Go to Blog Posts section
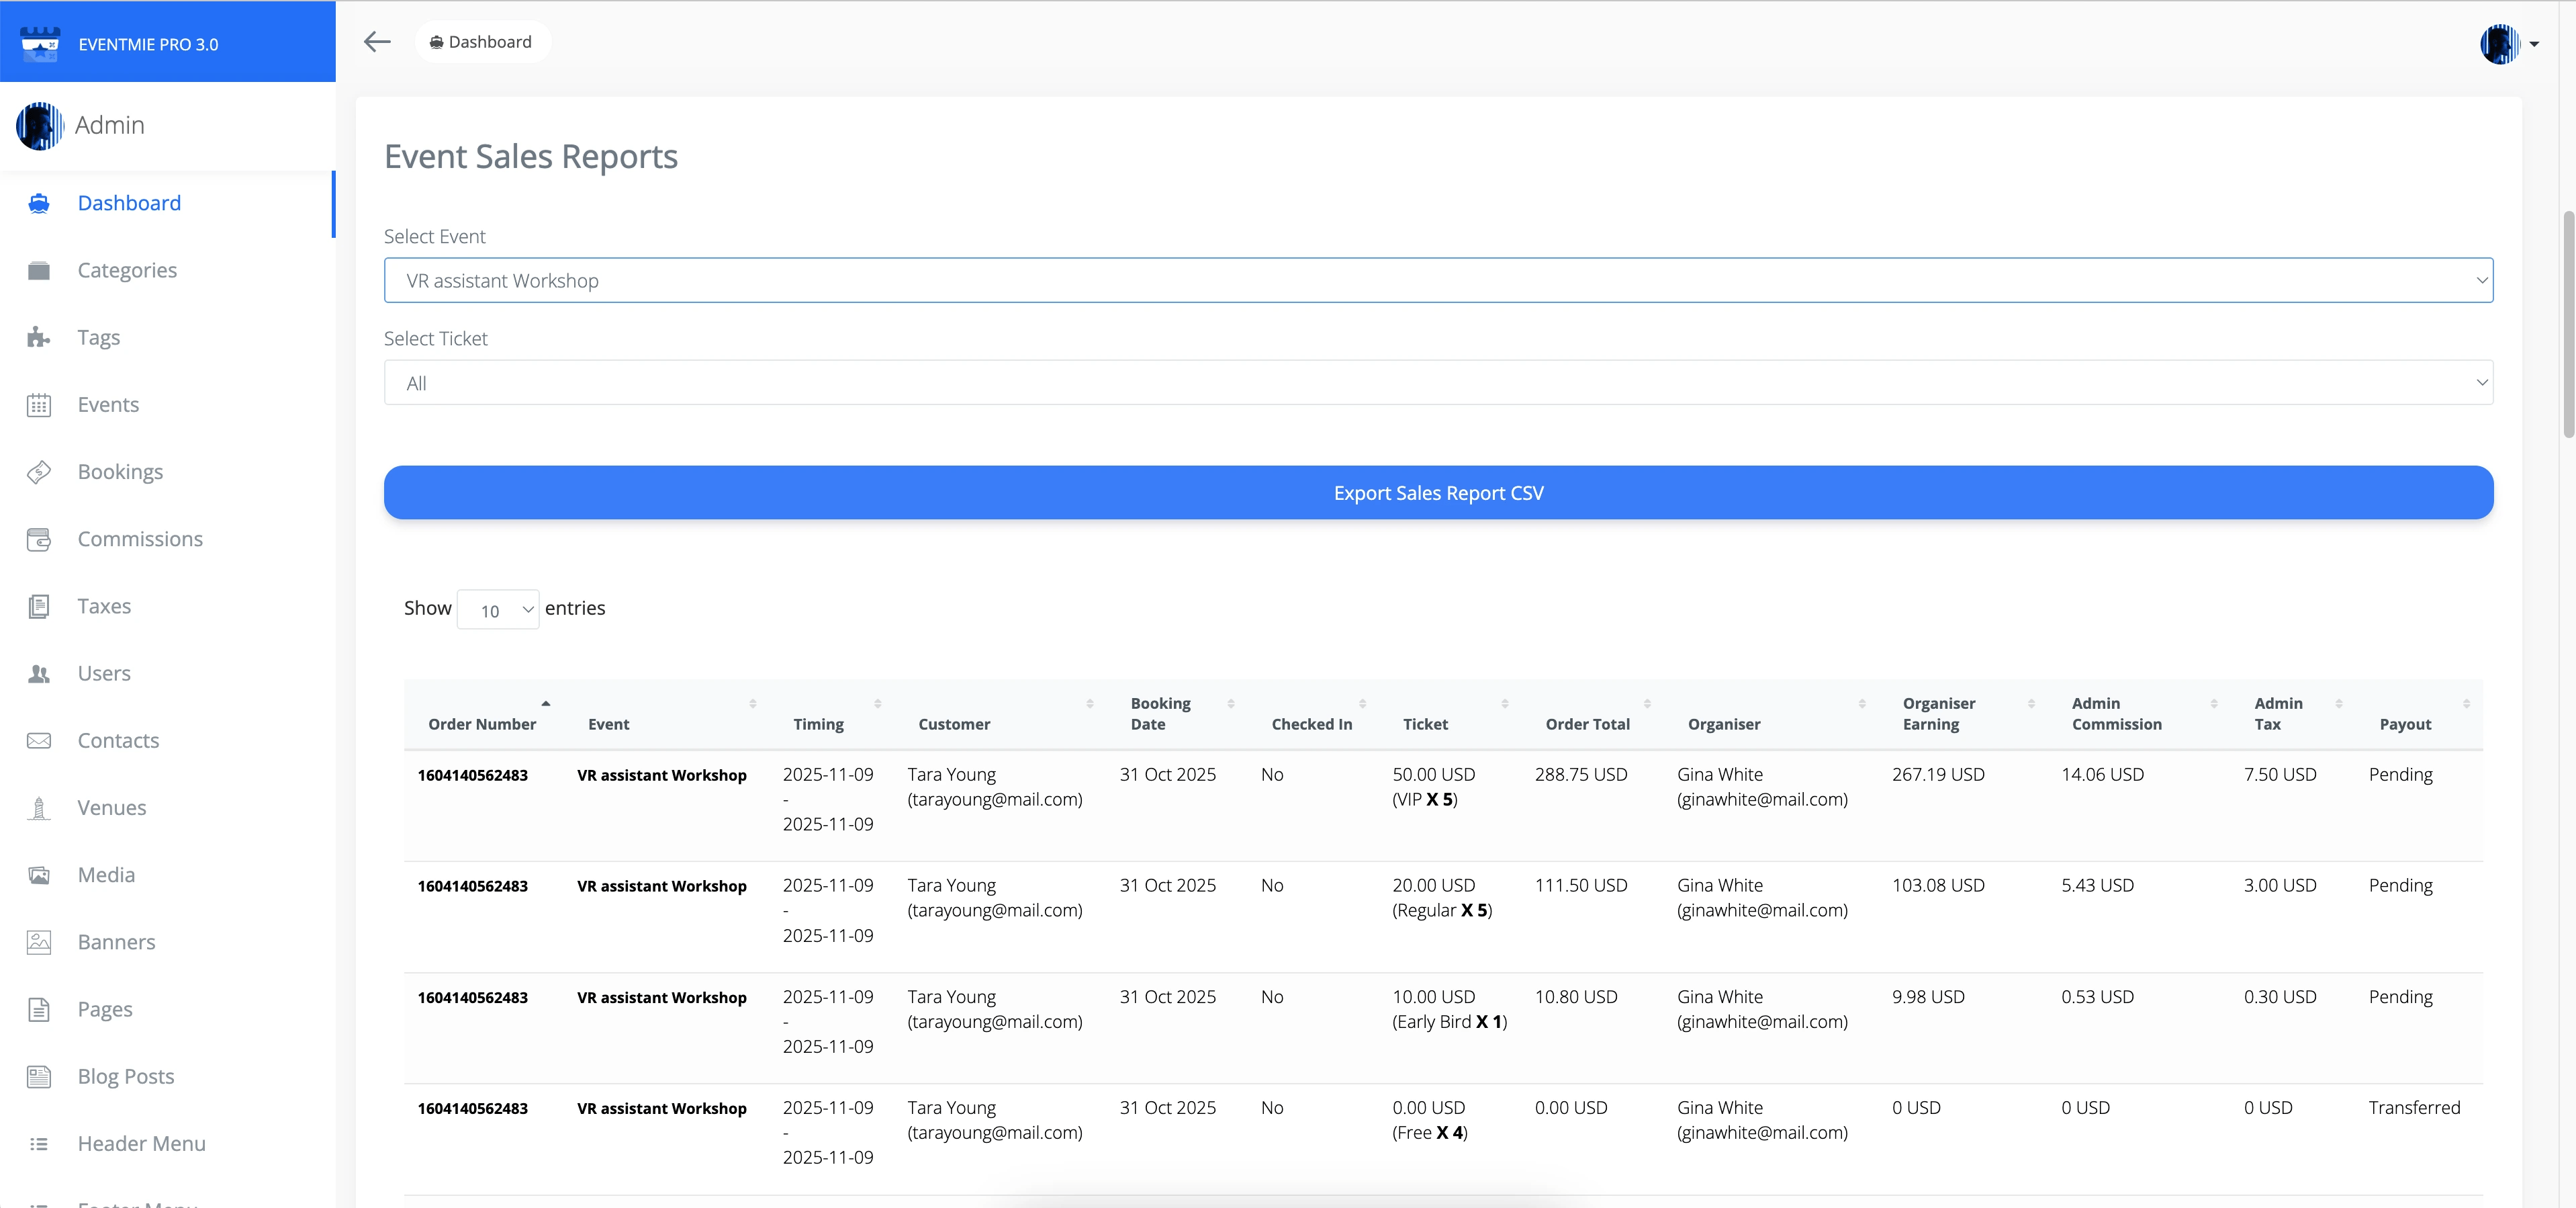This screenshot has height=1208, width=2576. click(126, 1076)
